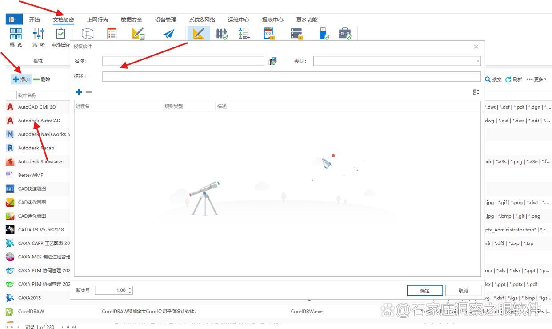Viewport: 552px width, 329px height.
Task: Click the Autodesk Showcase row icon
Action: [10, 161]
